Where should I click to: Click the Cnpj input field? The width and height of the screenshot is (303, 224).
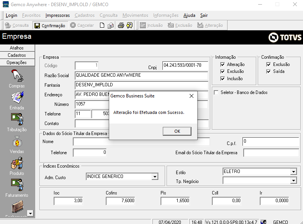185,65
